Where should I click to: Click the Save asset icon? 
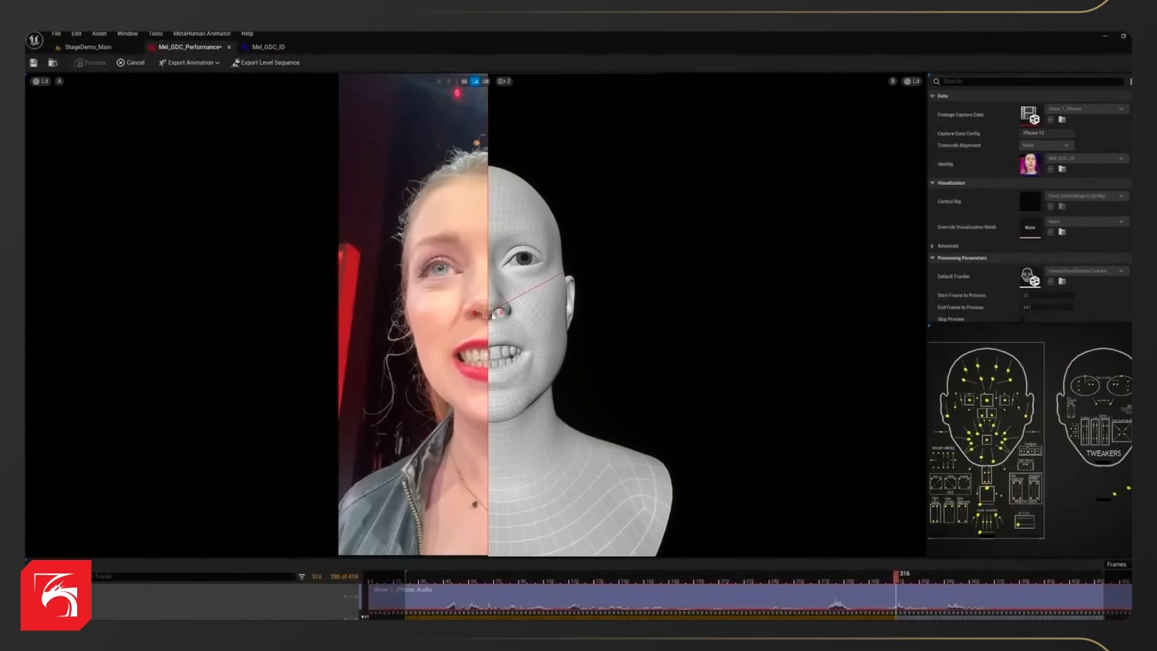(34, 63)
